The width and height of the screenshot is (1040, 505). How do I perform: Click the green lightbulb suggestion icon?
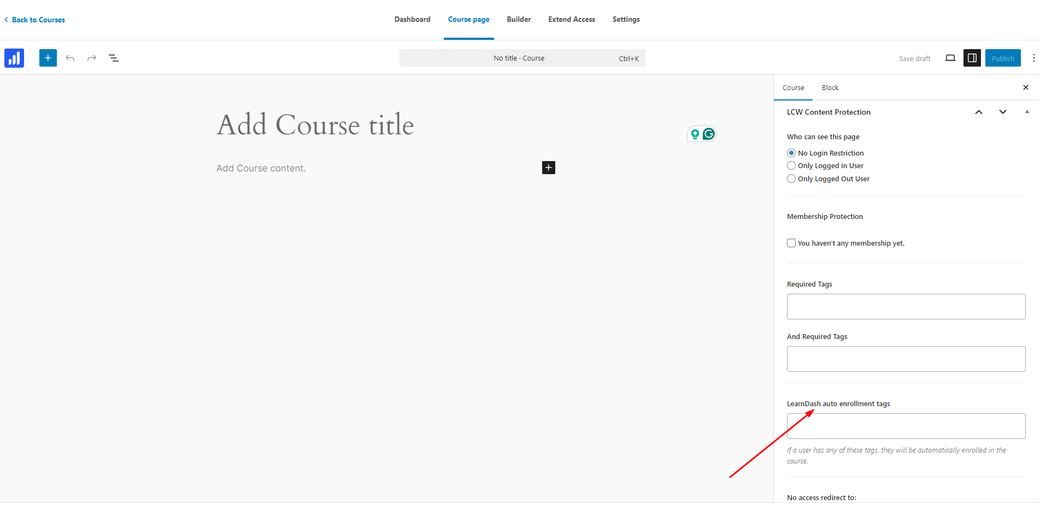coord(695,134)
